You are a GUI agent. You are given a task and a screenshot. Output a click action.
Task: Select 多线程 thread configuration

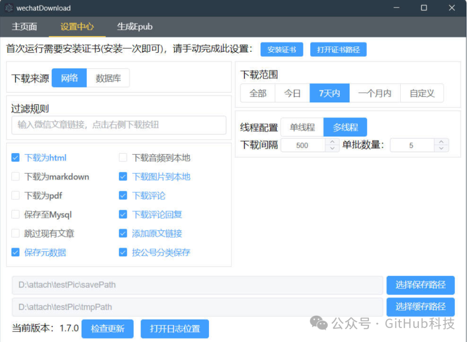click(346, 127)
